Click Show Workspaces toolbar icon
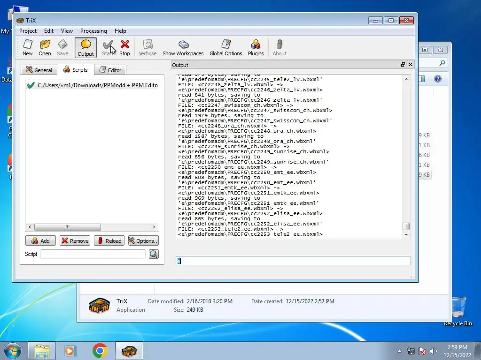Image resolution: width=481 pixels, height=360 pixels. tap(183, 47)
